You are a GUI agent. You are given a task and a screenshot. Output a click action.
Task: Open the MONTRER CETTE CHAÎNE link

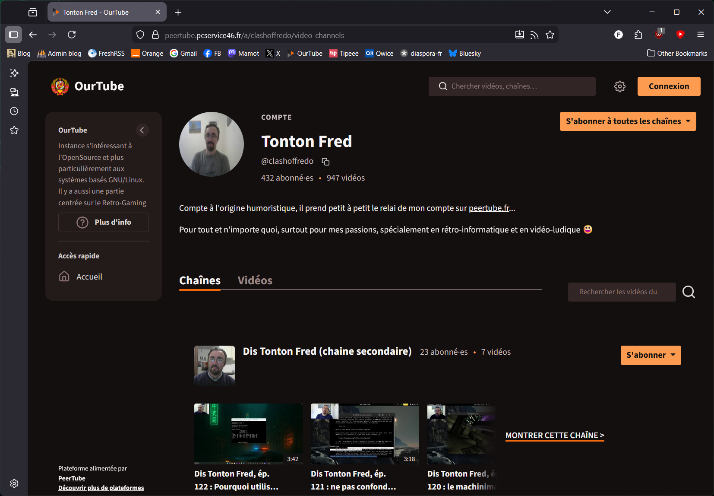[x=555, y=436]
